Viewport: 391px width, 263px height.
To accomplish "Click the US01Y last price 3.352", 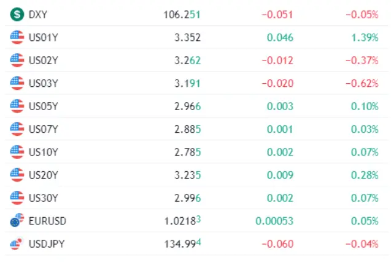I will pos(188,37).
